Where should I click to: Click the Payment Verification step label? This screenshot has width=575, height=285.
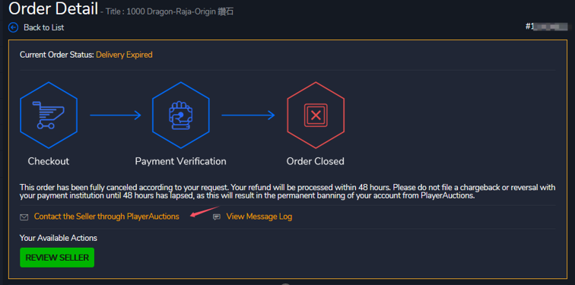[180, 161]
